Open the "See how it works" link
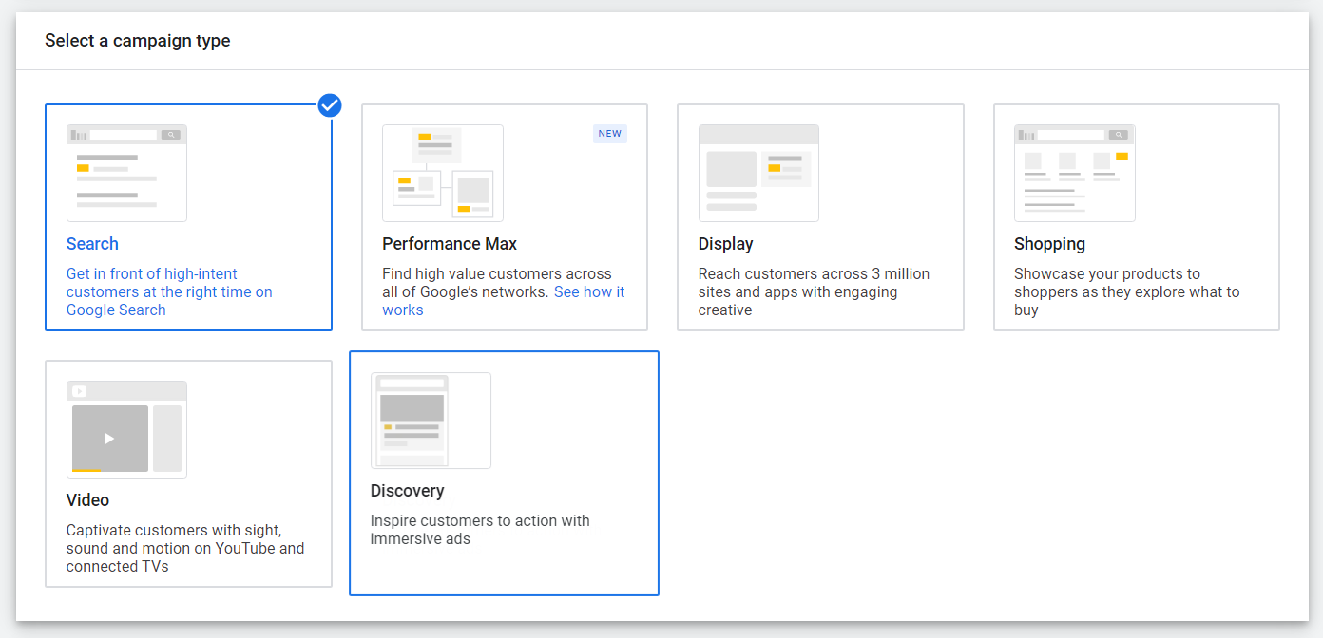The image size is (1323, 638). (588, 292)
